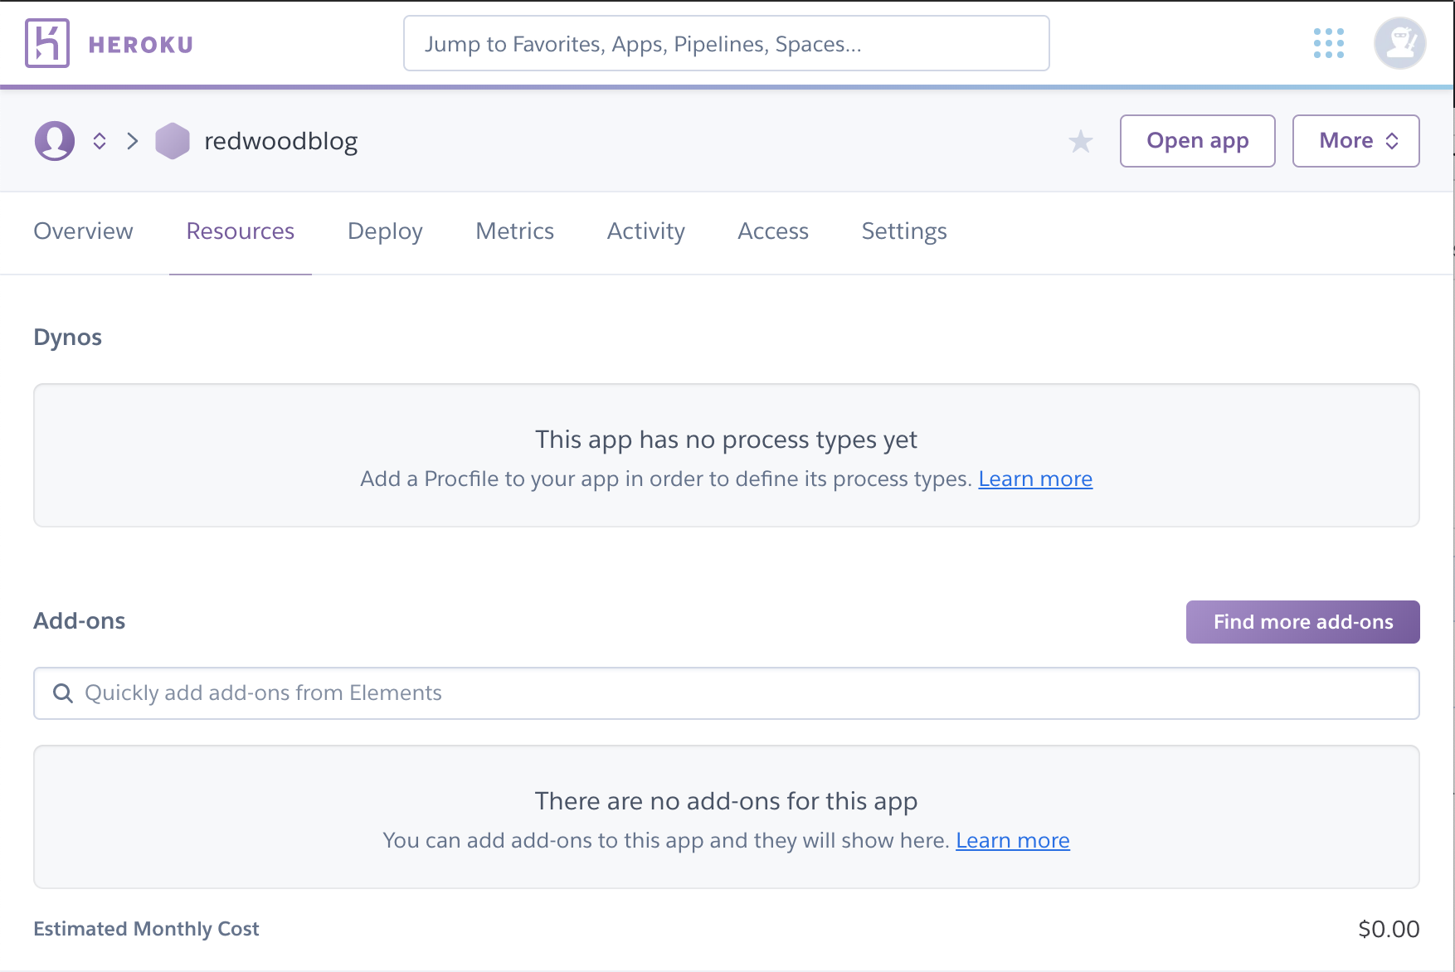Focus the Quickly add add-ons search field
The width and height of the screenshot is (1455, 972).
click(x=726, y=693)
